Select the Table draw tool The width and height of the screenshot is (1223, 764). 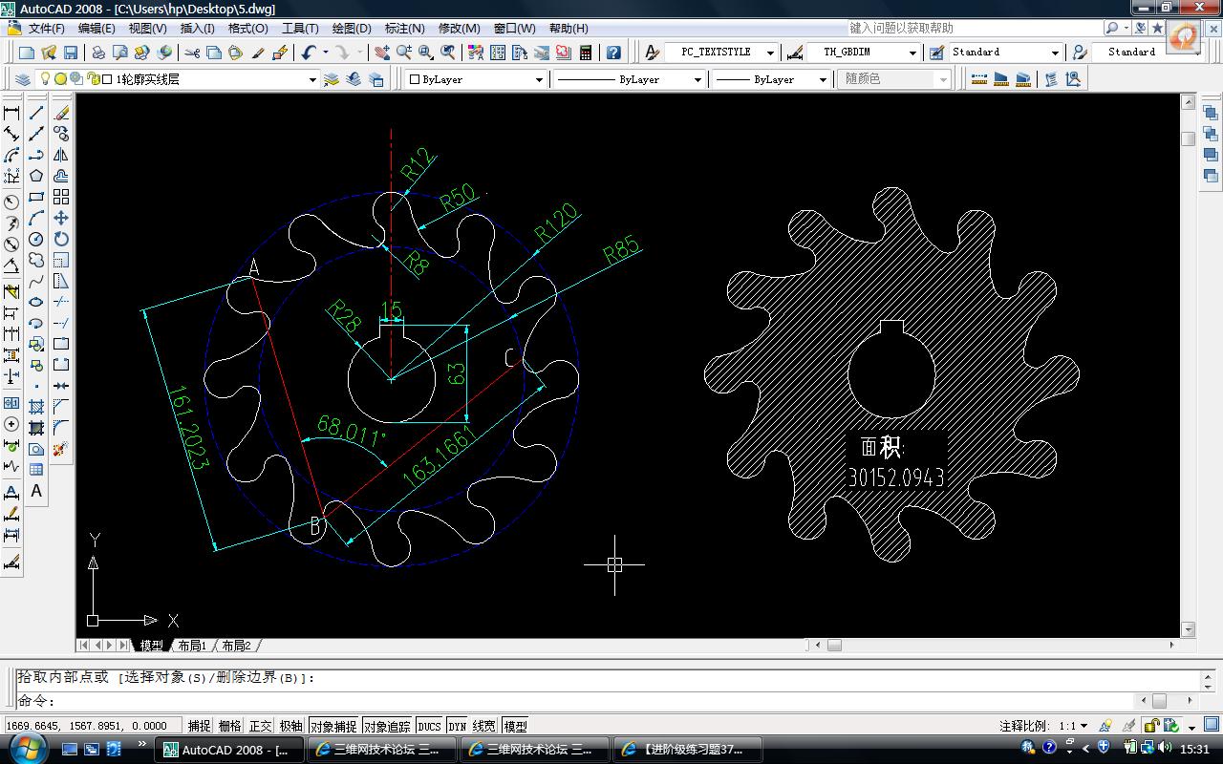(x=36, y=470)
